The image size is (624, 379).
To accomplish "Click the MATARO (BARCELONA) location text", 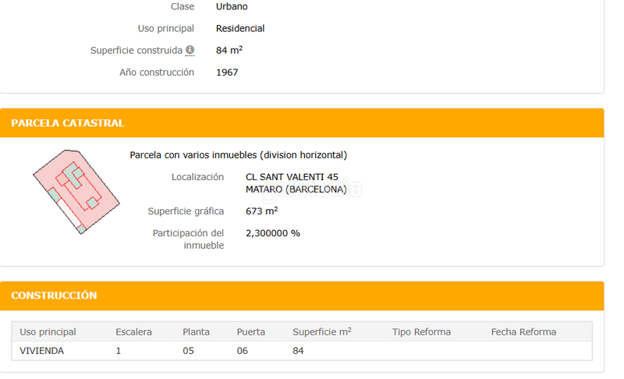I will pyautogui.click(x=296, y=189).
